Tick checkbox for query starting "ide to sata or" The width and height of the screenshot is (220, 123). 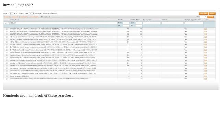(7, 68)
